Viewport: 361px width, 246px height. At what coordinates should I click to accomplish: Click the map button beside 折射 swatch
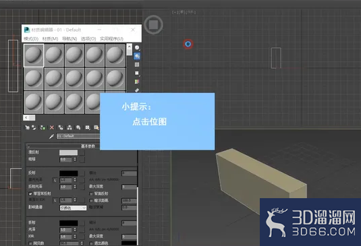tap(82, 223)
